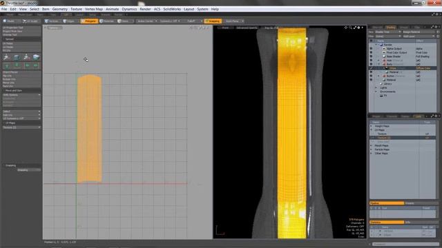
Task: Toggle eye of Button material group
Action: tap(371, 76)
